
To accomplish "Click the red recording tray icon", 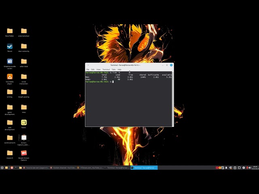I will tap(217, 168).
